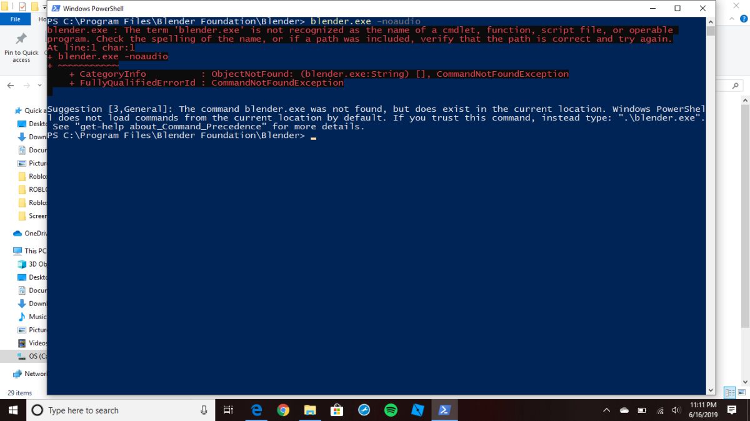The image size is (750, 421).
Task: Open Pictures under Quick access
Action: (x=32, y=163)
